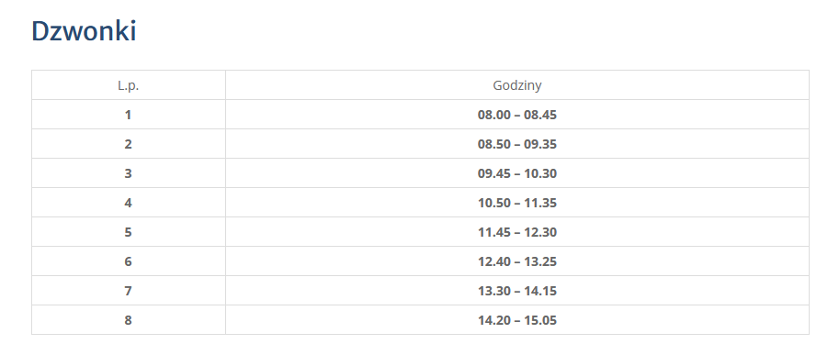Viewport: 828px width, 355px height.
Task: Click lesson number 1 cell
Action: click(x=129, y=115)
